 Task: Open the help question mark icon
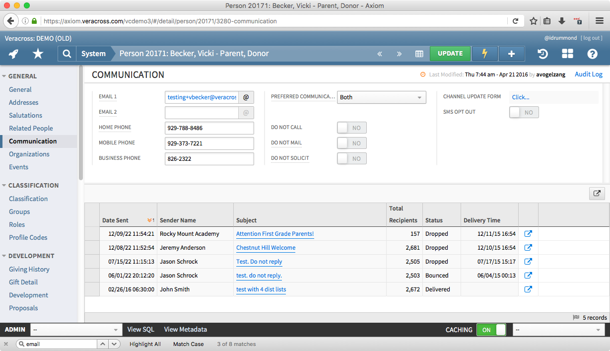coord(592,54)
